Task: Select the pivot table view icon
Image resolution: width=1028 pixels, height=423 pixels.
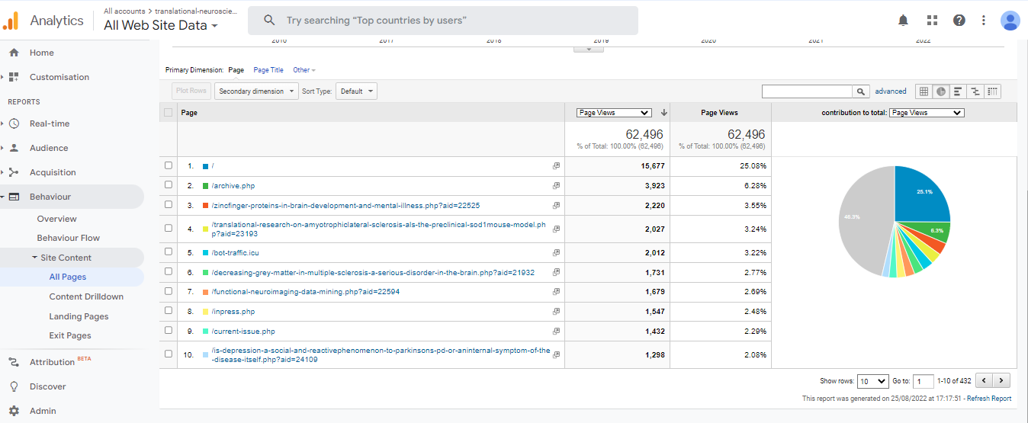Action: pyautogui.click(x=992, y=91)
